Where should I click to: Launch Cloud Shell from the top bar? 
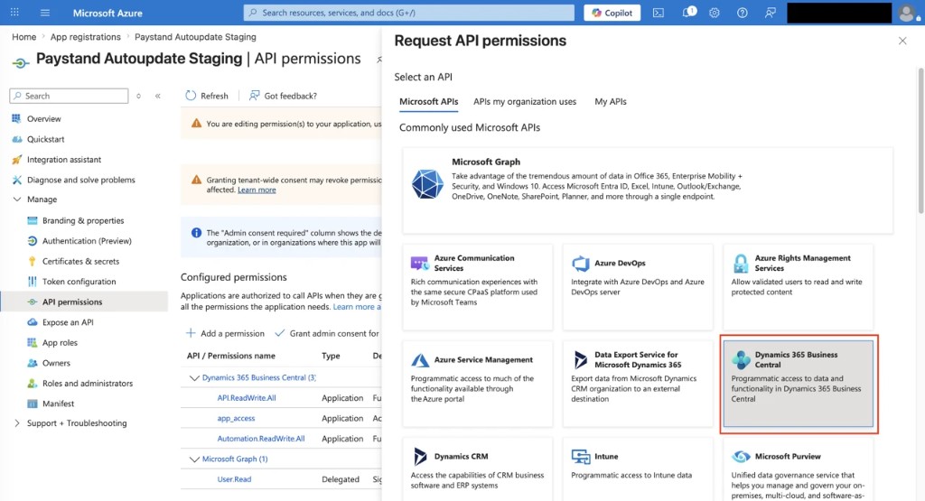(659, 13)
